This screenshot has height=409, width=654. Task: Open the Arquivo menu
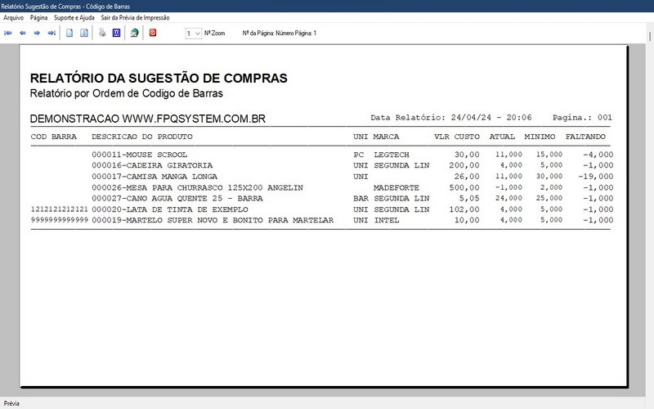pyautogui.click(x=14, y=17)
